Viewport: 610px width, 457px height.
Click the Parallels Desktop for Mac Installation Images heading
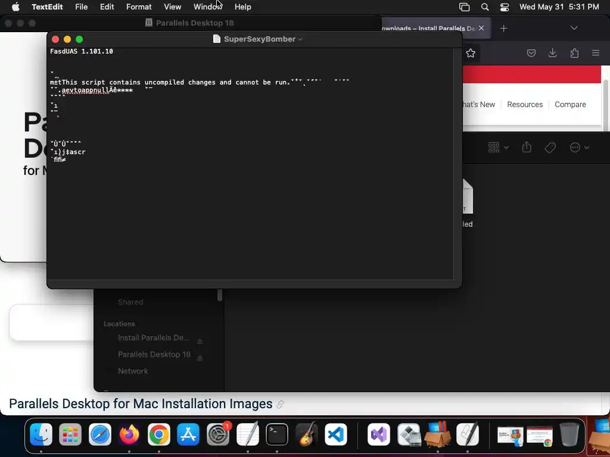(141, 404)
